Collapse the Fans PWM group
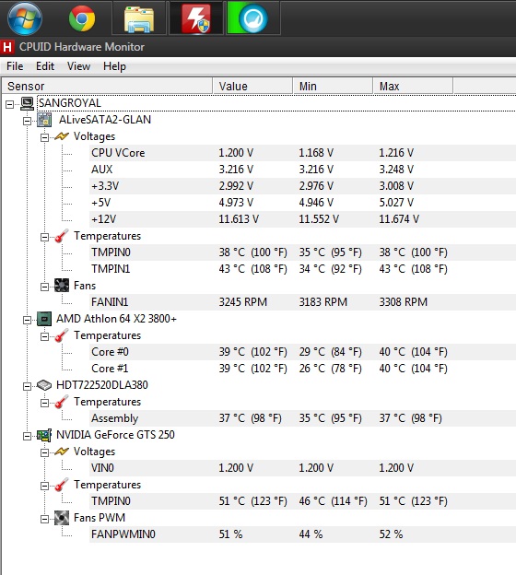Screen dimensions: 516x575 [x=44, y=519]
